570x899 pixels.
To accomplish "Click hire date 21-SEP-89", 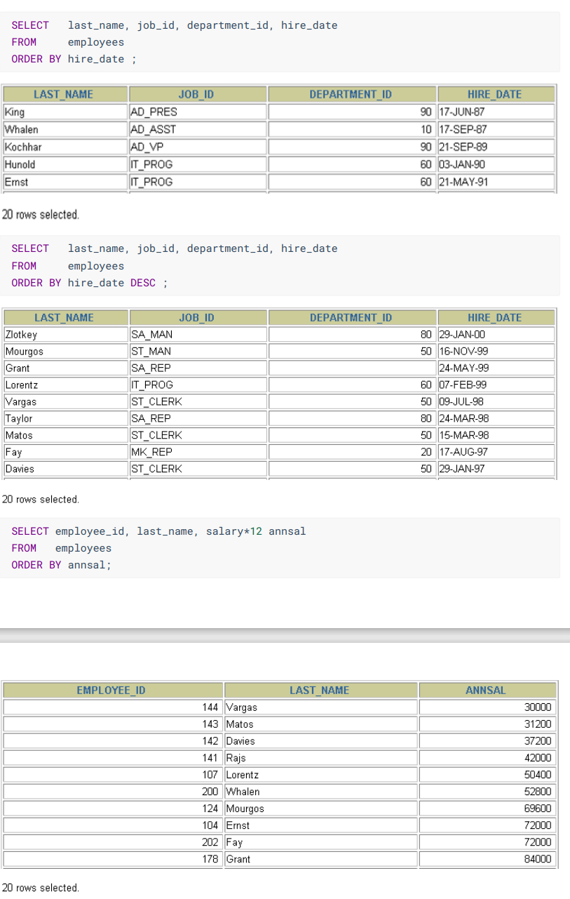I will tap(496, 147).
